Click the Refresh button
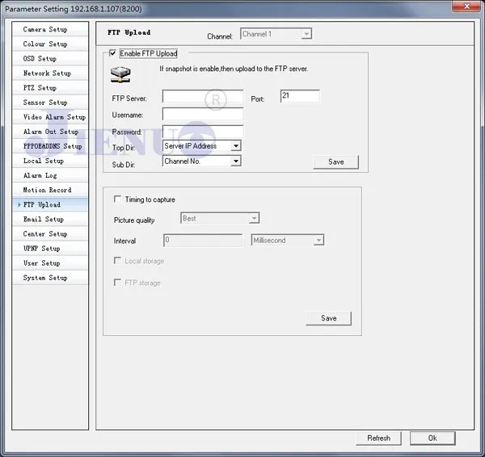This screenshot has height=457, width=485. click(x=378, y=438)
